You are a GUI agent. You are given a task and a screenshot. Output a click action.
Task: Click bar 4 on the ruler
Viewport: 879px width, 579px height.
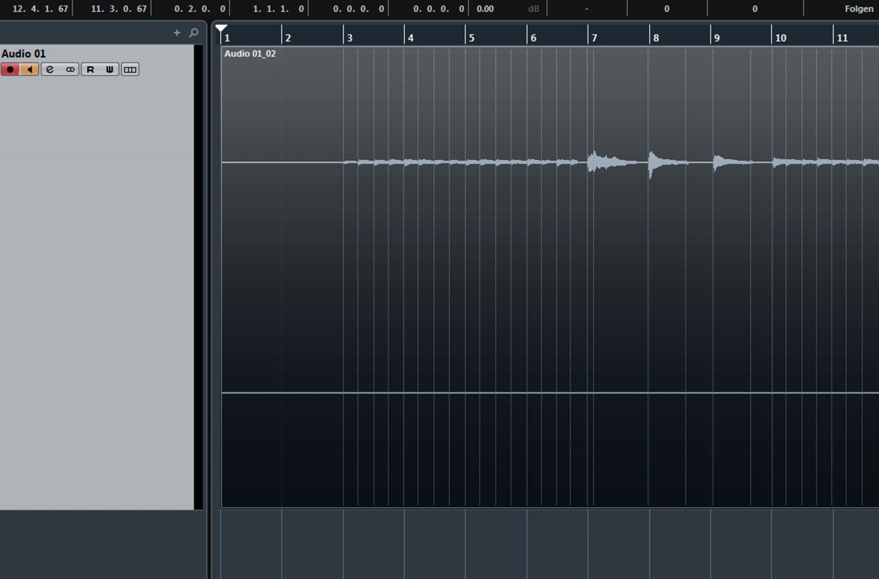[x=411, y=38]
